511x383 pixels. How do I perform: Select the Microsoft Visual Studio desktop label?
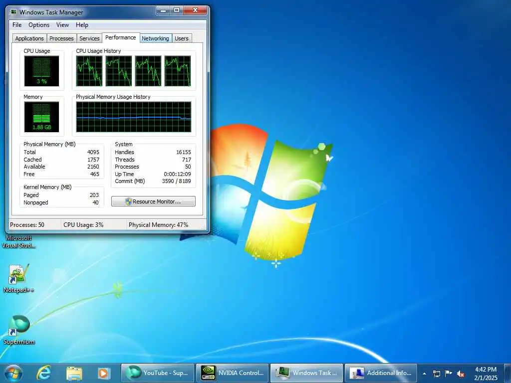click(x=19, y=242)
